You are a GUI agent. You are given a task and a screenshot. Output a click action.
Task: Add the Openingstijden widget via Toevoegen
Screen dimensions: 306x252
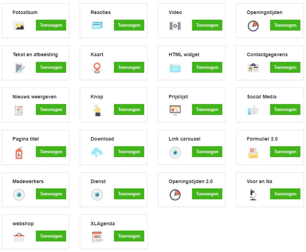tap(285, 25)
